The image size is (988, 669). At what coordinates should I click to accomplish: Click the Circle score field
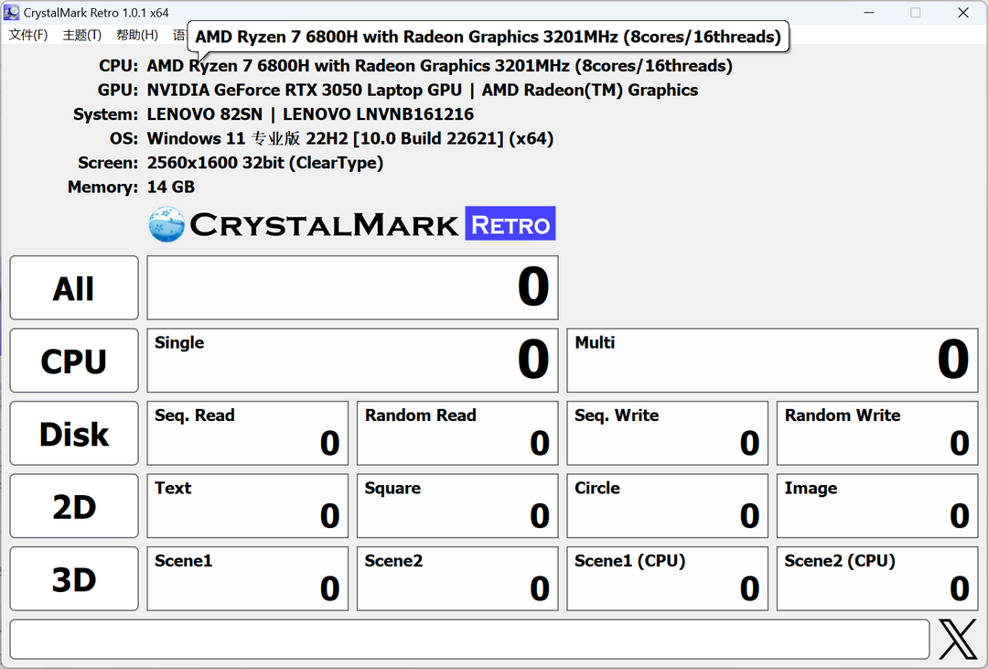click(x=667, y=505)
